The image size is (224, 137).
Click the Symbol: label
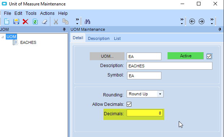click(x=115, y=75)
